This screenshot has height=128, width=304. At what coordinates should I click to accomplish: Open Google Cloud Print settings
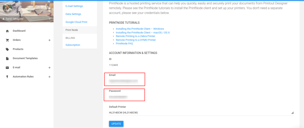pos(76,22)
